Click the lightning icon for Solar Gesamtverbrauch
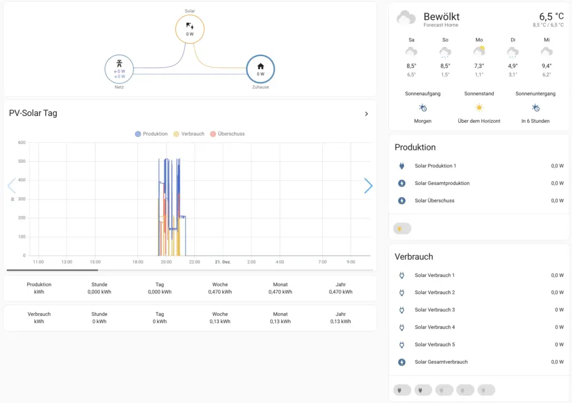Image resolution: width=572 pixels, height=403 pixels. point(402,362)
